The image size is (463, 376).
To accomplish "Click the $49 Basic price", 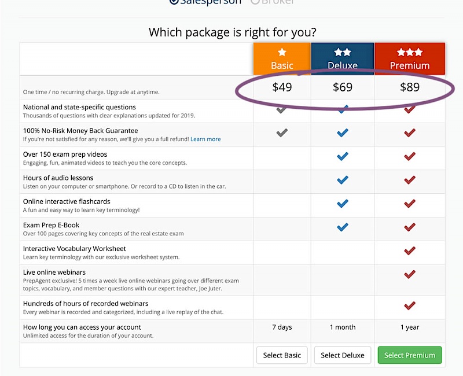I will (x=282, y=88).
